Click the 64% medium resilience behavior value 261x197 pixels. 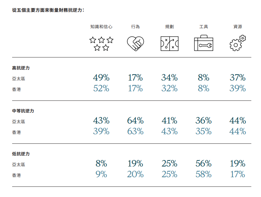click(x=135, y=121)
